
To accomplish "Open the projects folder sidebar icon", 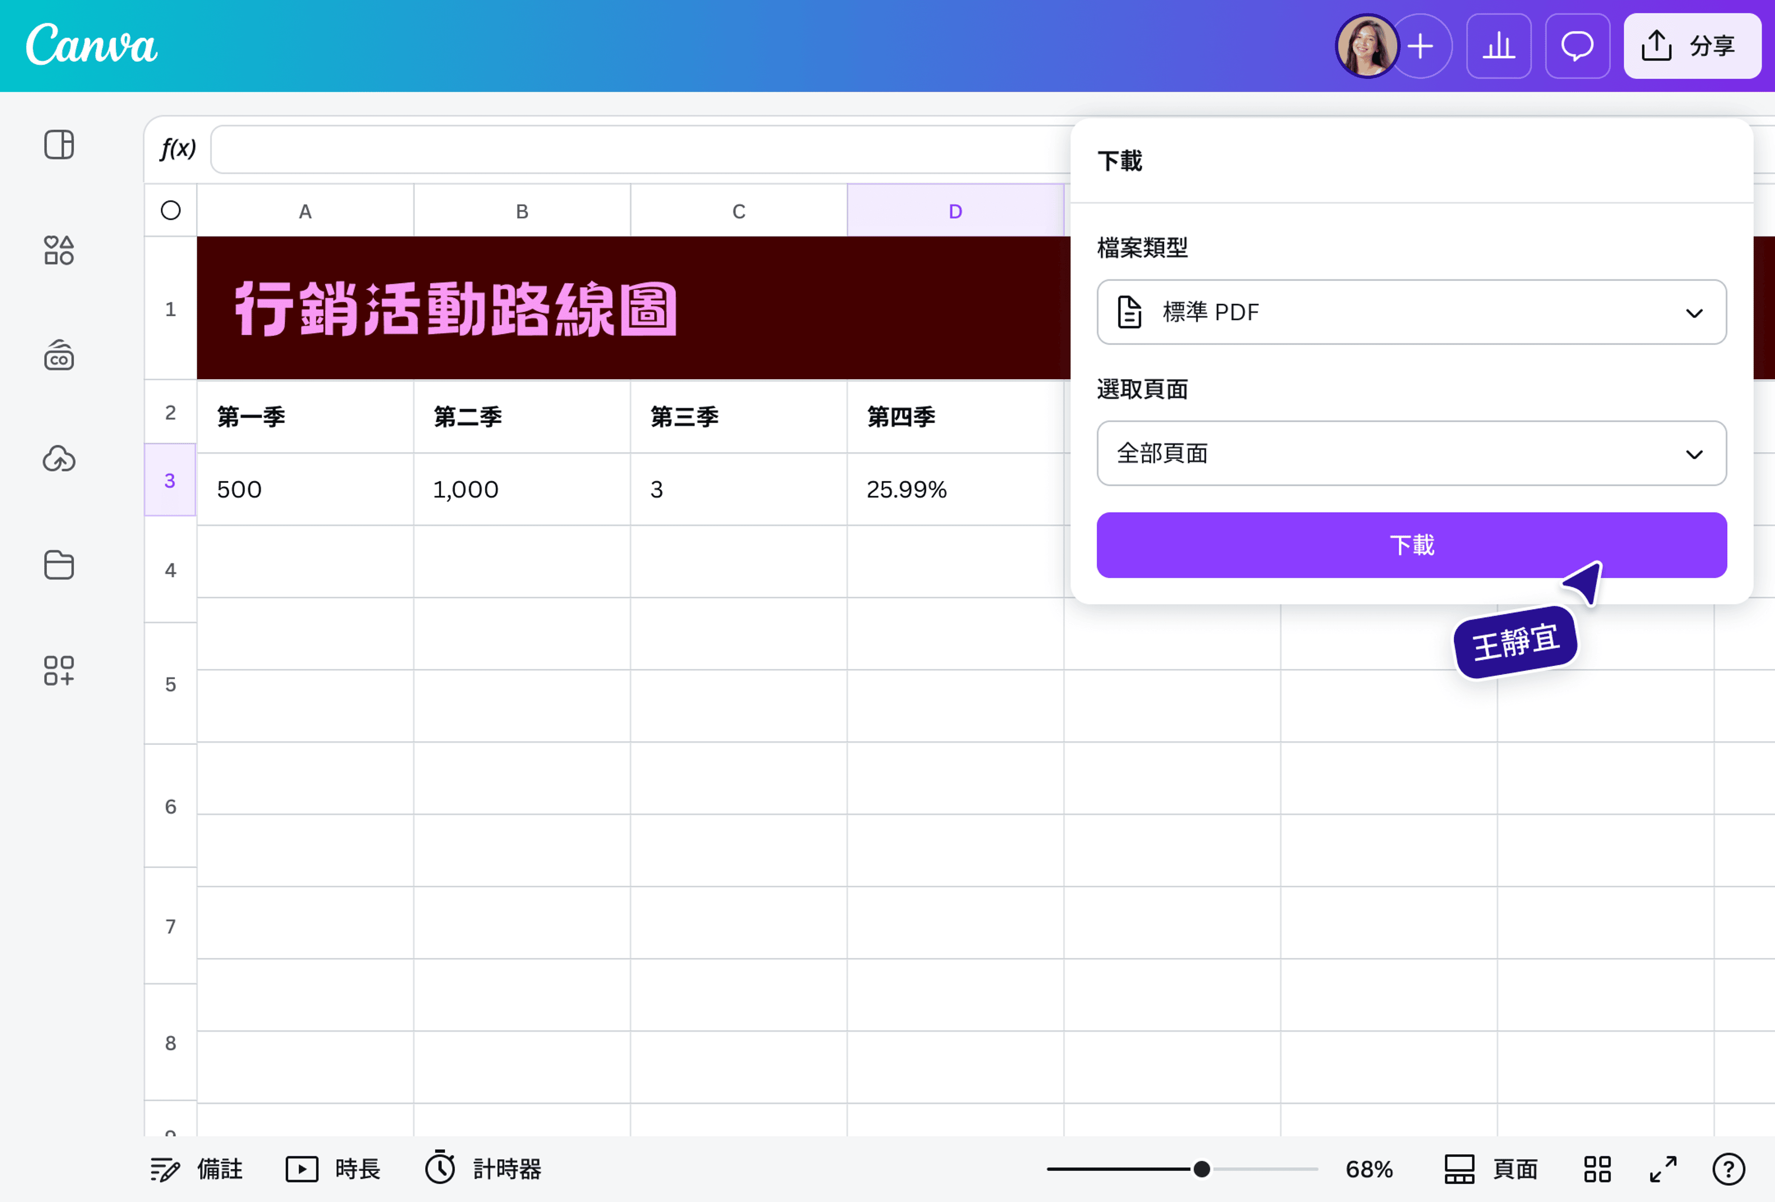I will pos(59,565).
